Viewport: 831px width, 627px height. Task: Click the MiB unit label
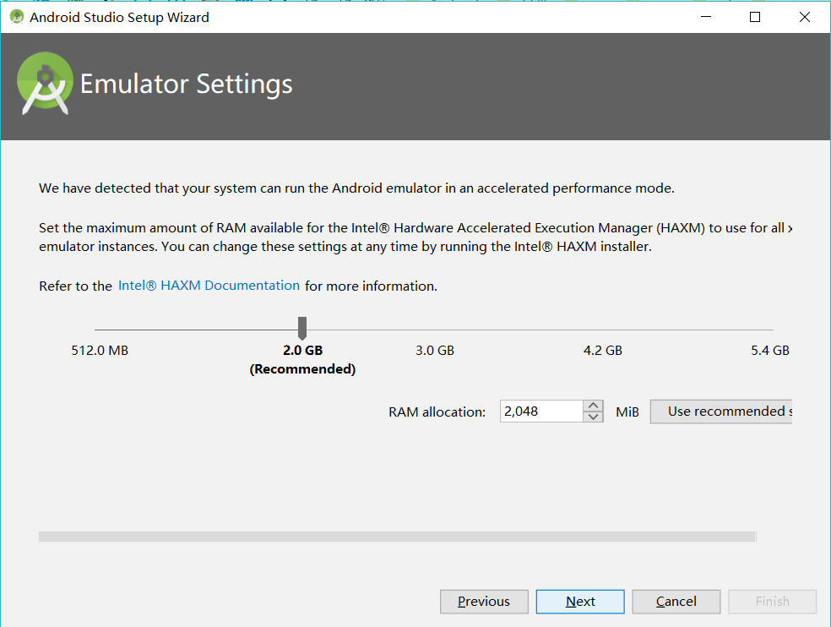(x=627, y=412)
